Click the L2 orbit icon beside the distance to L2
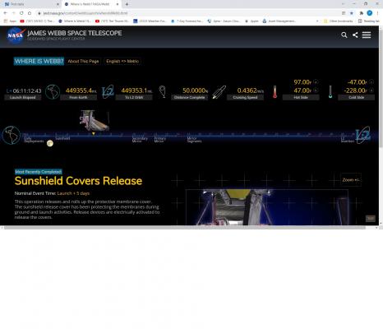Image resolution: width=383 pixels, height=329 pixels. coord(108,92)
